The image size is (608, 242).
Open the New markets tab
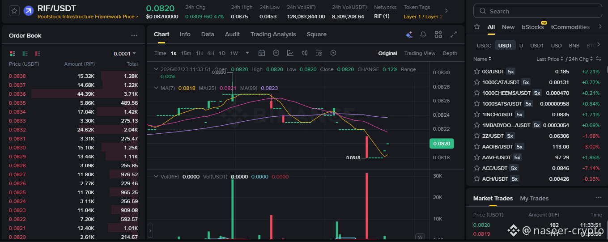click(508, 27)
